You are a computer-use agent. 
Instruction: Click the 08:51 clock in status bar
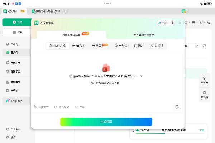pyautogui.click(x=7, y=4)
